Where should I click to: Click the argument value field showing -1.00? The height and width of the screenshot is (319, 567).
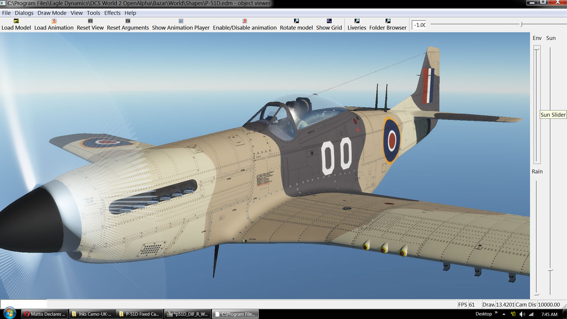[419, 25]
